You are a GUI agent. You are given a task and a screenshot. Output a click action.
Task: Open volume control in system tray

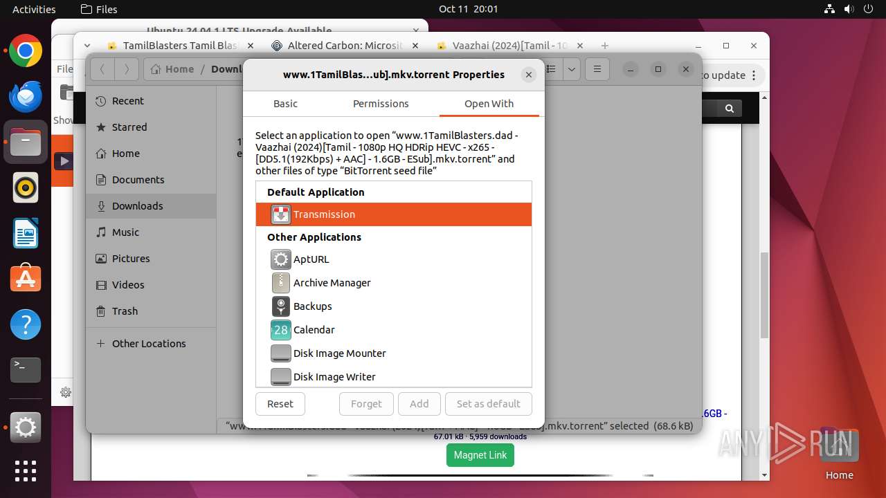849,9
